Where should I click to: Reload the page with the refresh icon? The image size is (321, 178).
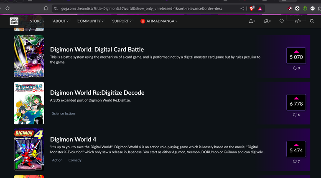(8, 8)
